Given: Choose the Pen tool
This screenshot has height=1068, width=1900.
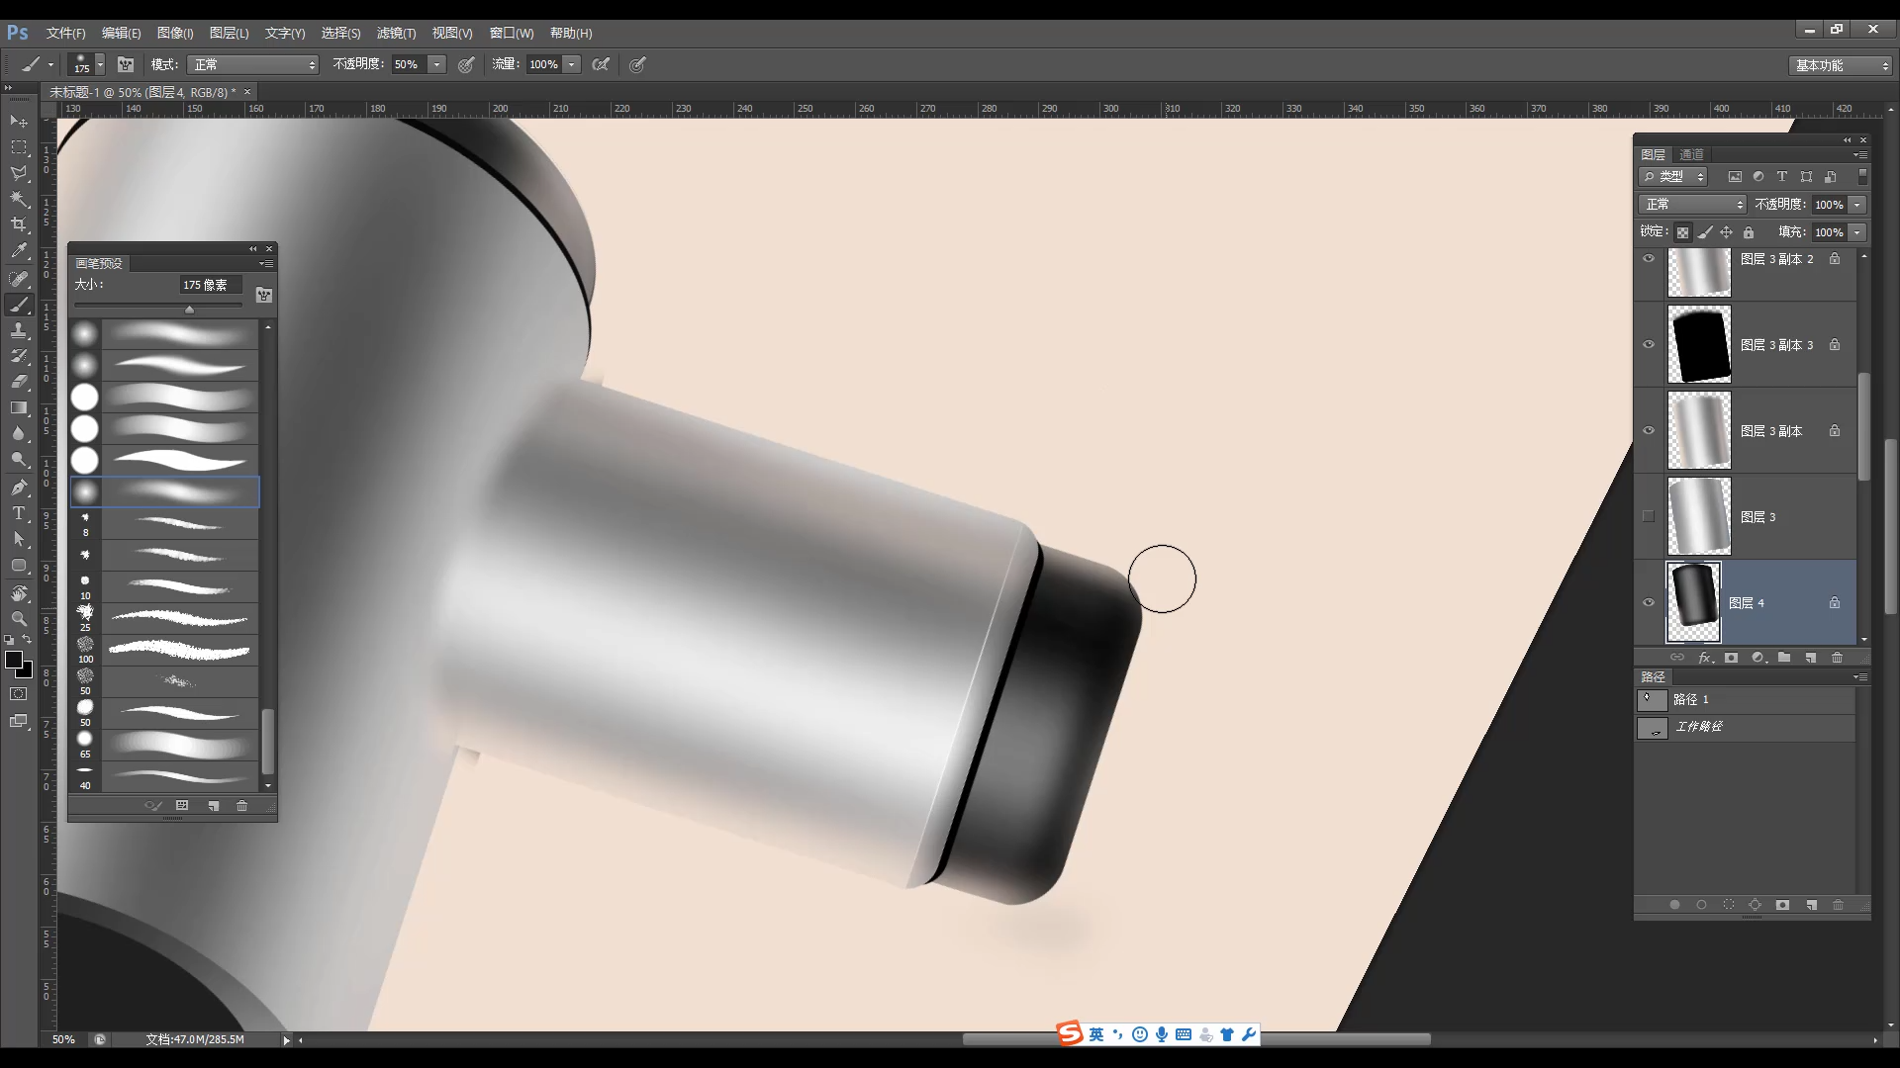Looking at the screenshot, I should [x=19, y=487].
